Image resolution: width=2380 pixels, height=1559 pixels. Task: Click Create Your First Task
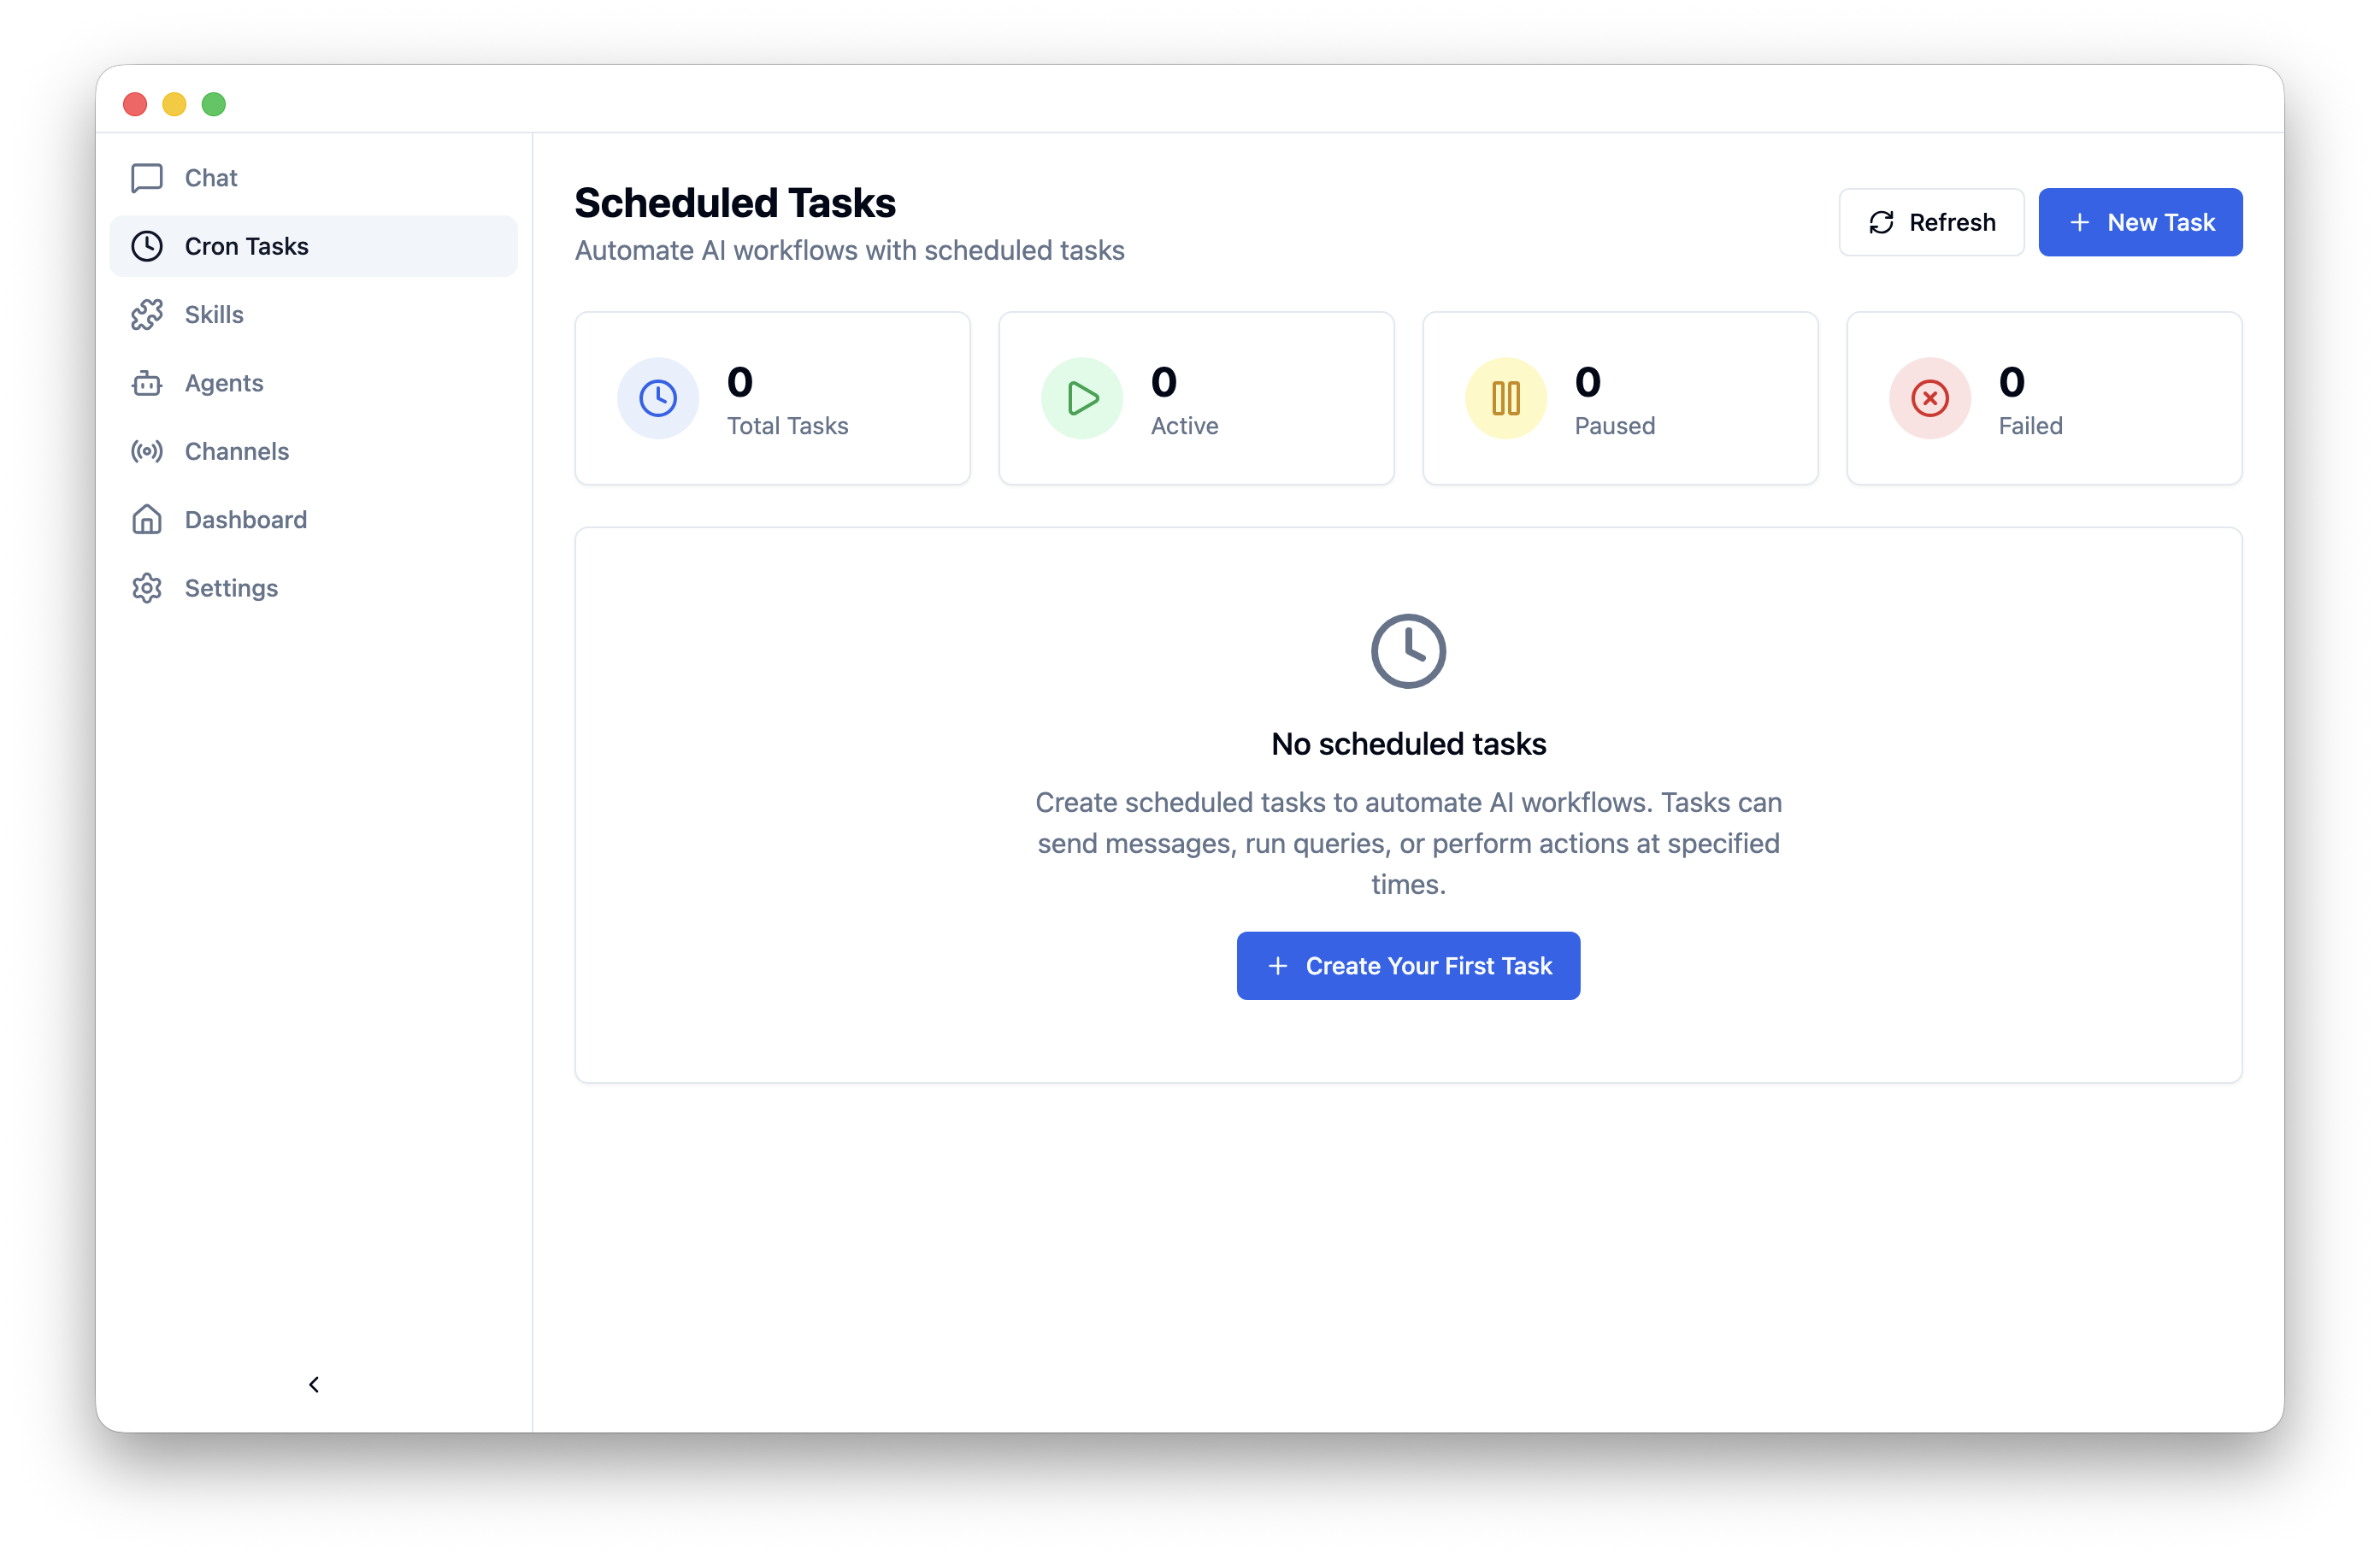[1408, 965]
